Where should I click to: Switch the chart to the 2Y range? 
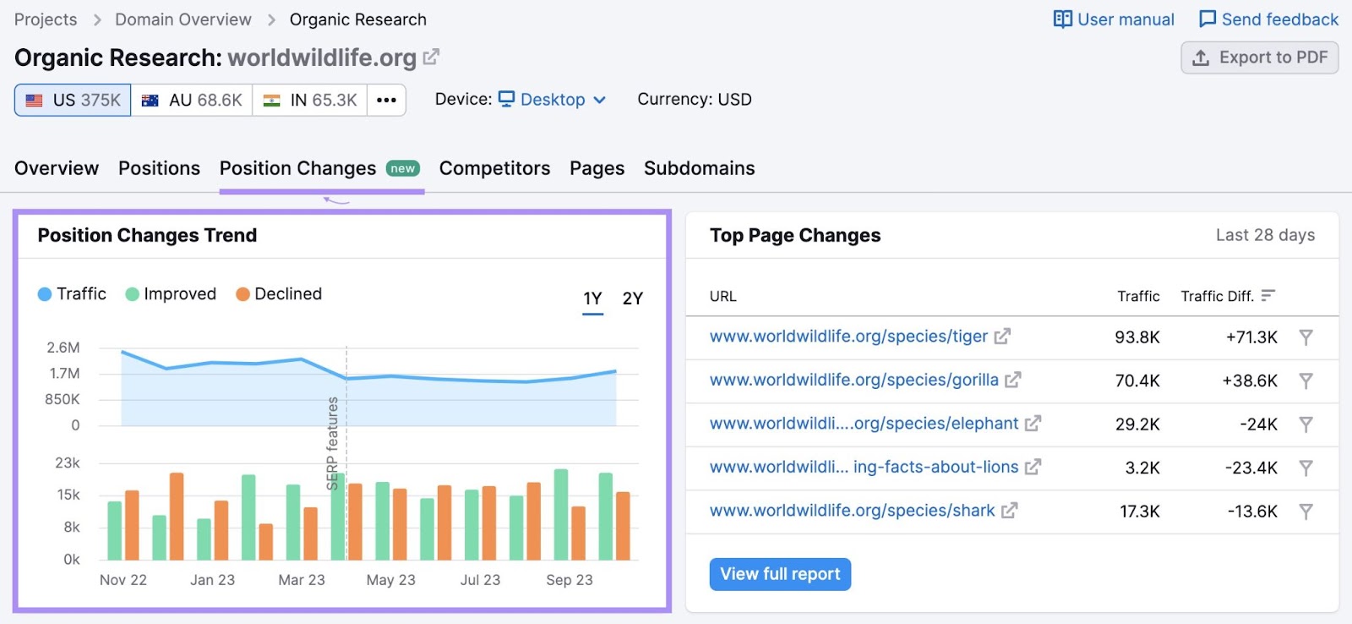632,298
